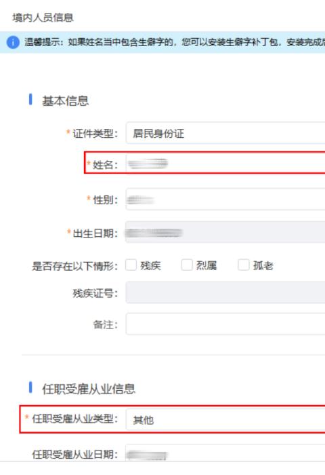Image resolution: width=325 pixels, height=475 pixels.
Task: Tick the 残疾 checkbox
Action: (131, 265)
